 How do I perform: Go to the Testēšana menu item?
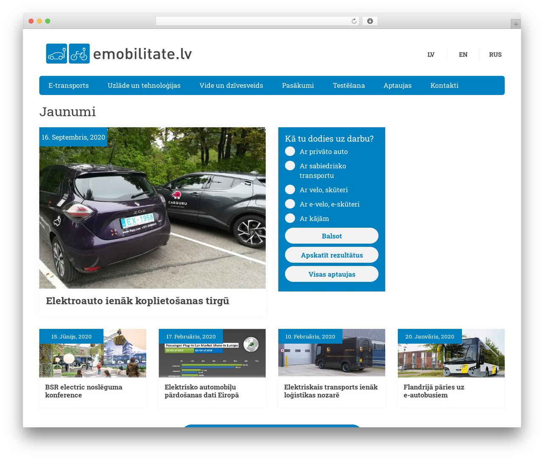(349, 85)
